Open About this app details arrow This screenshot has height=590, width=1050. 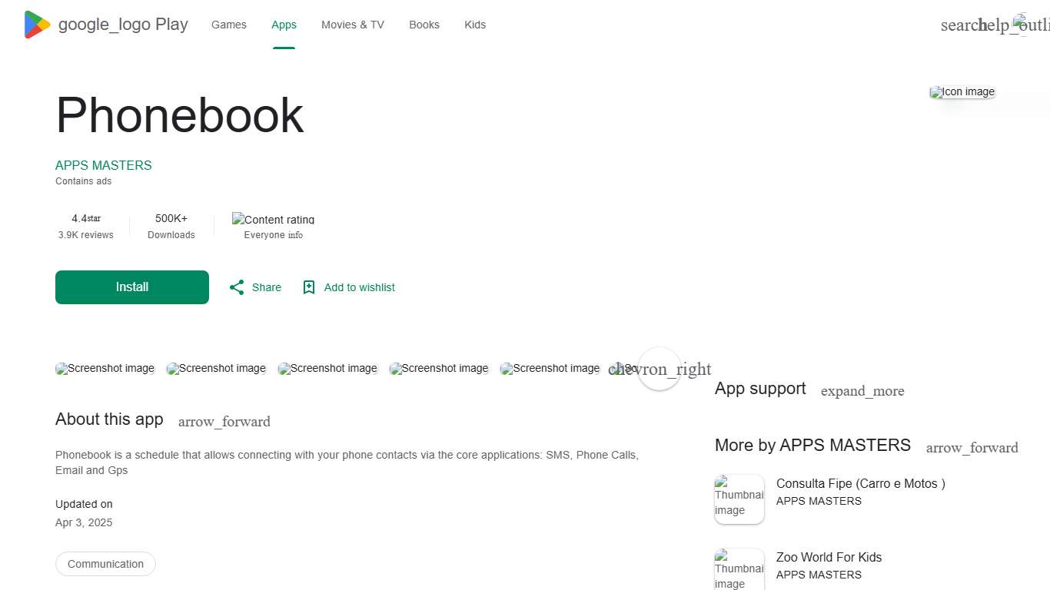(224, 421)
